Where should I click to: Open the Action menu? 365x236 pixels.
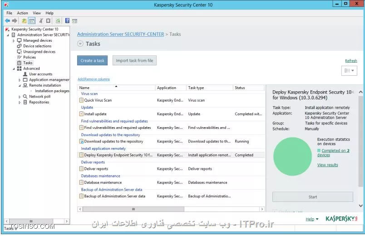click(22, 13)
